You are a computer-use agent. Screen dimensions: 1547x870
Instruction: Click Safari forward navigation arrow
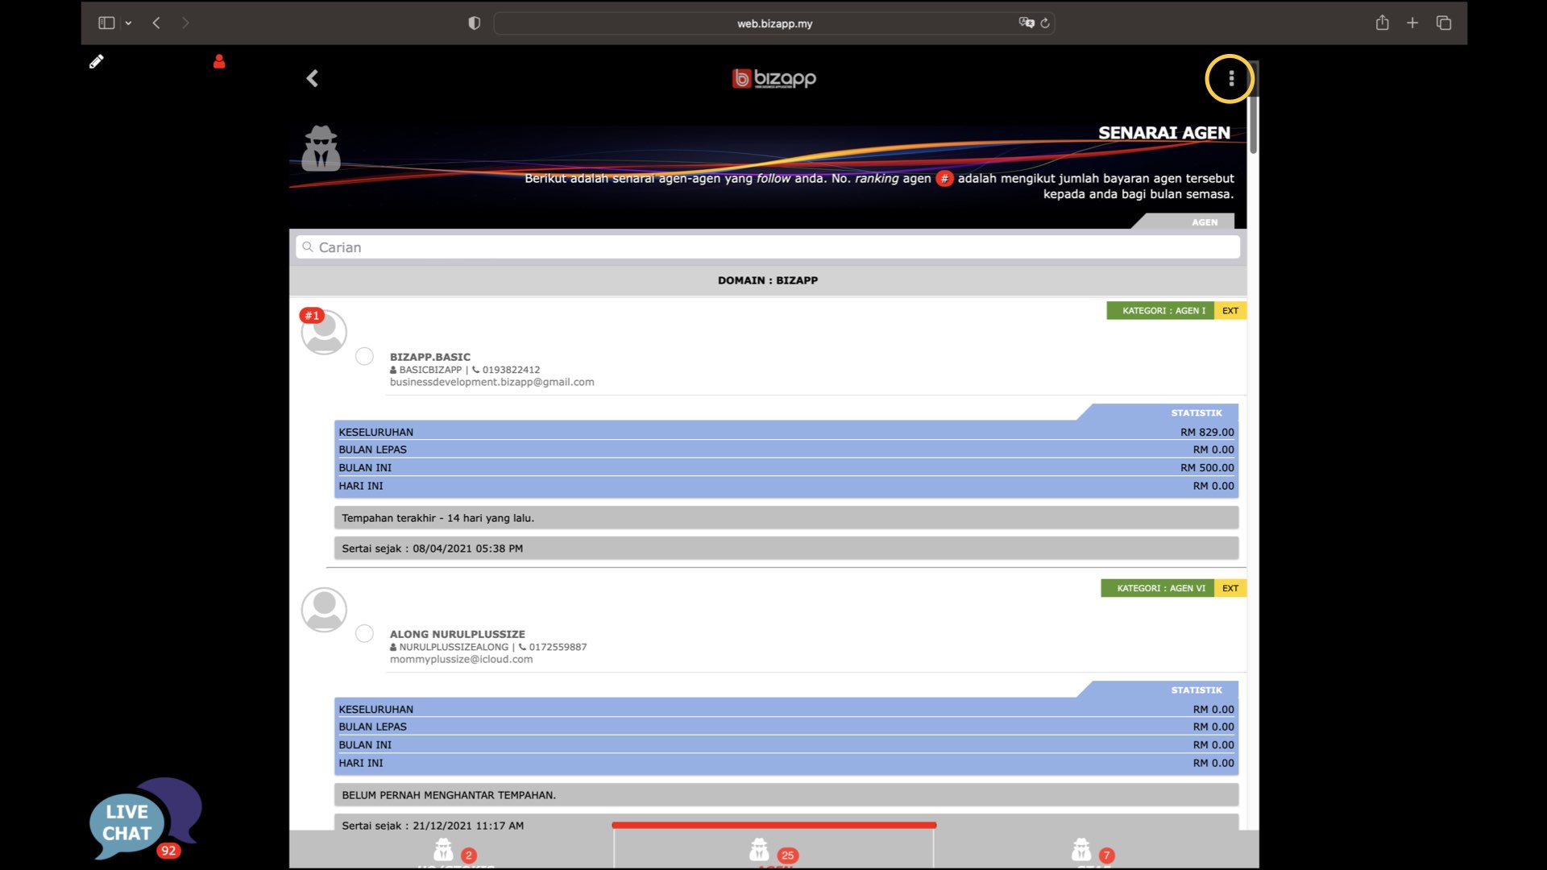[x=185, y=23]
